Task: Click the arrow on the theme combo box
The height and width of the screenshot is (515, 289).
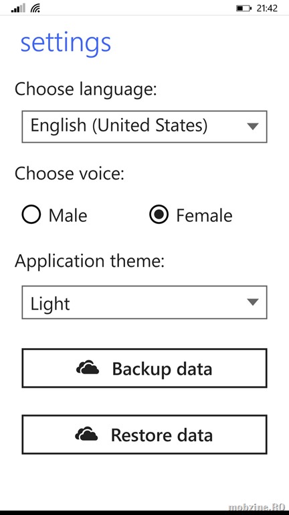Action: [253, 302]
